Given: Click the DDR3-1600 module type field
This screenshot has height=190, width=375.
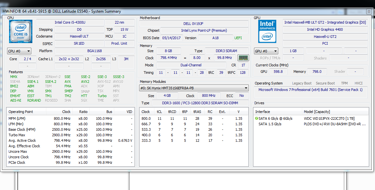Looking at the screenshot, I should pyautogui.click(x=200, y=103).
